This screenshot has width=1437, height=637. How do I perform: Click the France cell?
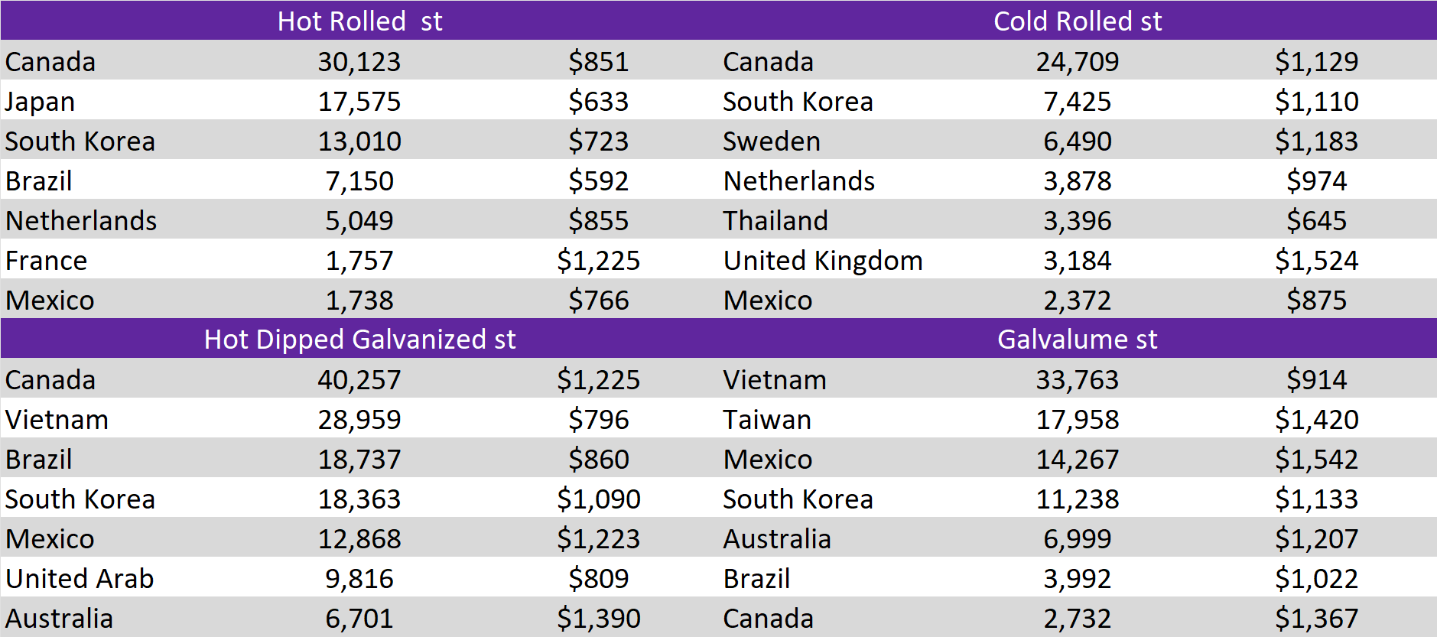pos(46,261)
